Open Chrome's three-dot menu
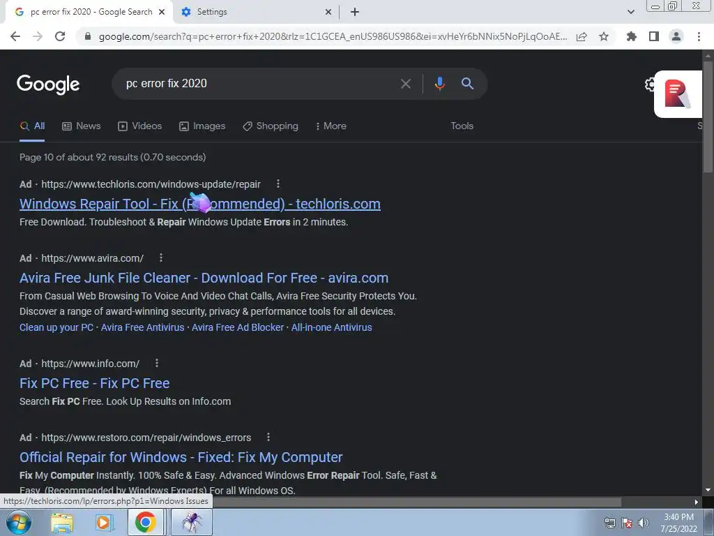This screenshot has height=536, width=714. 699,36
